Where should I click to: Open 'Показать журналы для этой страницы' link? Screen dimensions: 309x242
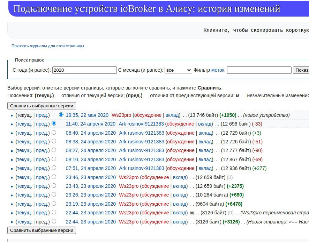48,46
